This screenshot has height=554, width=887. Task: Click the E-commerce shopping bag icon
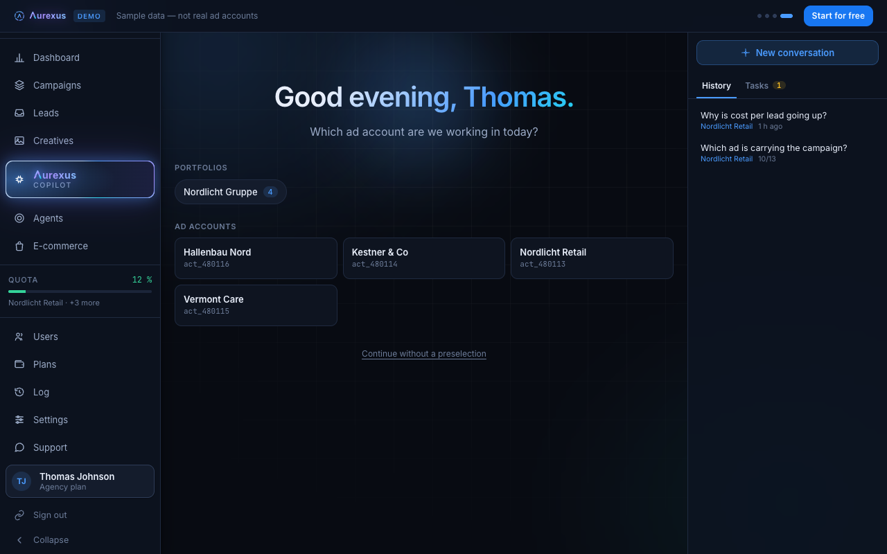click(x=19, y=246)
